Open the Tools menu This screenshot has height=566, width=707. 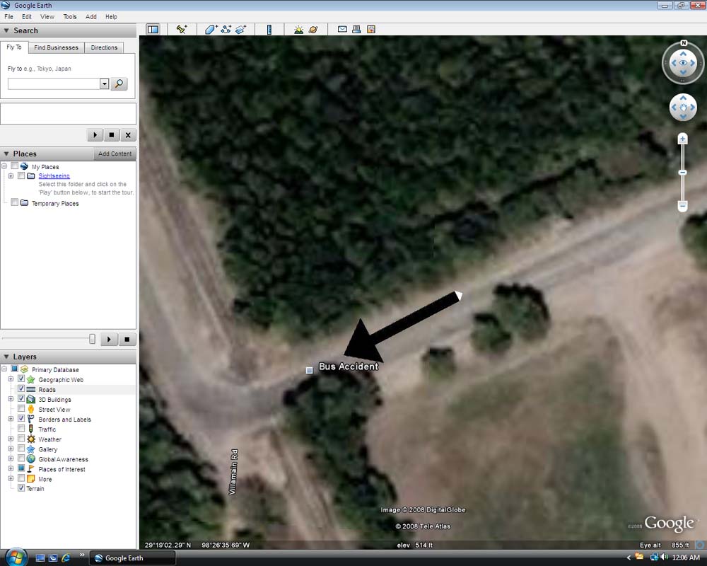pyautogui.click(x=70, y=17)
